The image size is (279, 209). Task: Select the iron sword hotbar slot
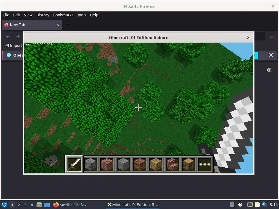[74, 164]
